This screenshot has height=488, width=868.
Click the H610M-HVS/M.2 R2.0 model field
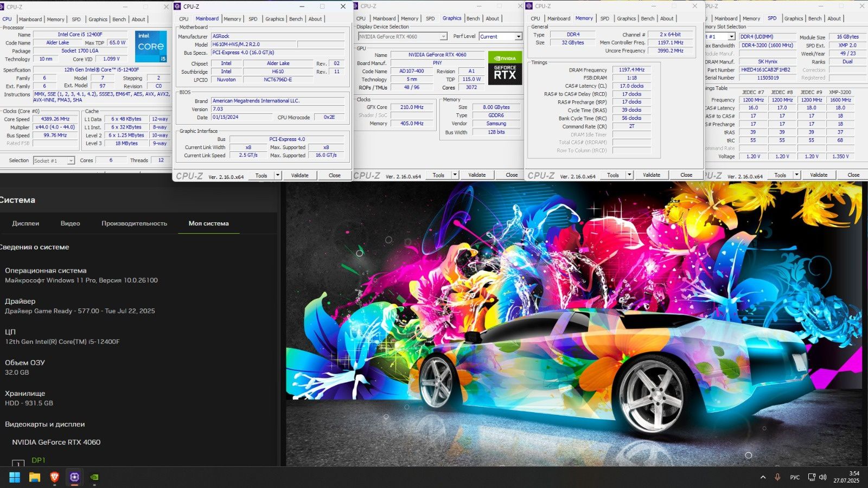tap(253, 44)
